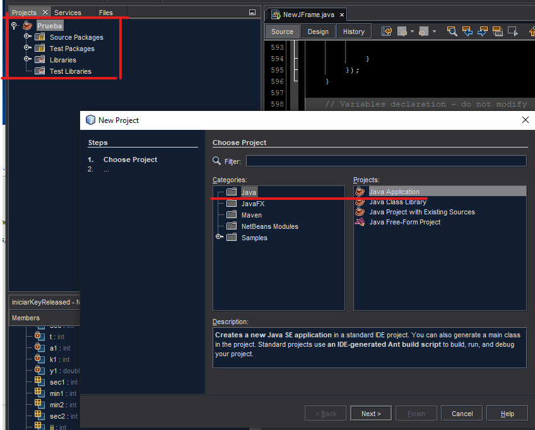The width and height of the screenshot is (535, 430).
Task: Select the Test Libraries tree node
Action: (70, 71)
